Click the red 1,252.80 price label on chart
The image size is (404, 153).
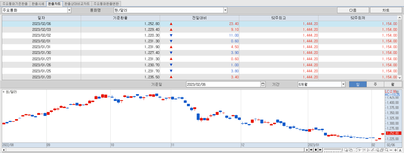(393, 133)
